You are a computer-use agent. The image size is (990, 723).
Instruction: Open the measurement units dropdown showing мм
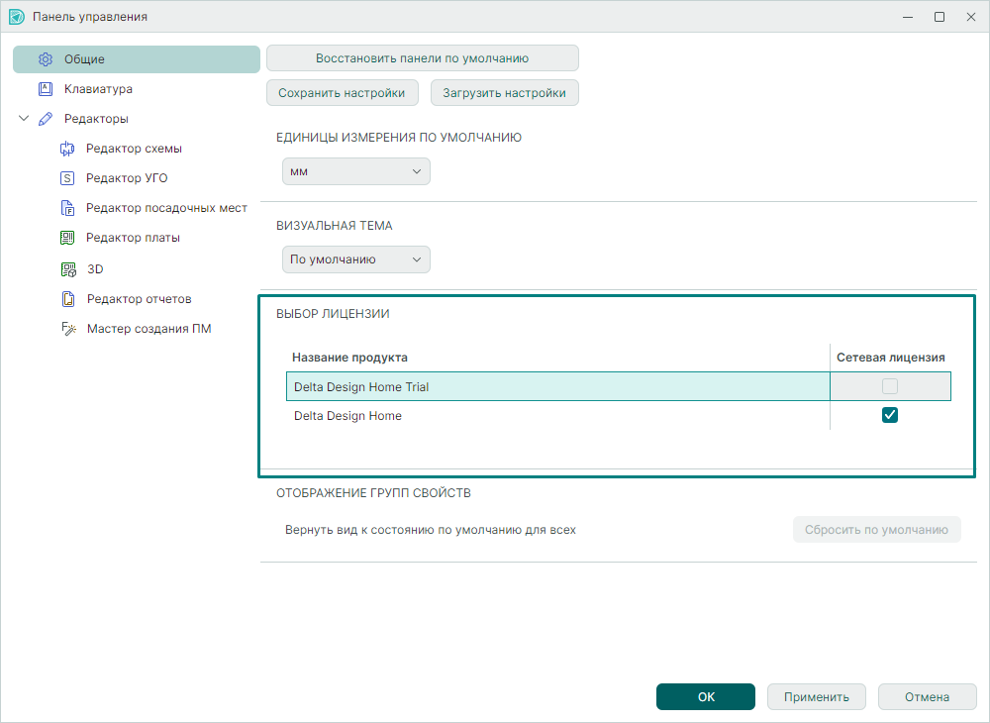[x=355, y=171]
